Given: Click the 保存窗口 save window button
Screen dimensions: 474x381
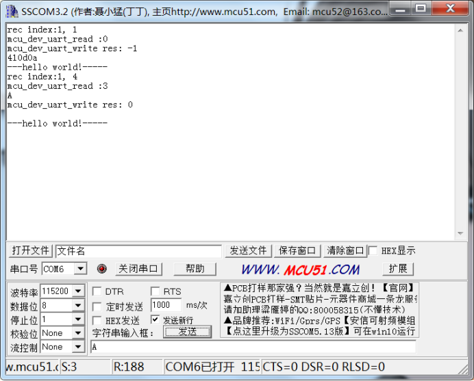Looking at the screenshot, I should 297,250.
